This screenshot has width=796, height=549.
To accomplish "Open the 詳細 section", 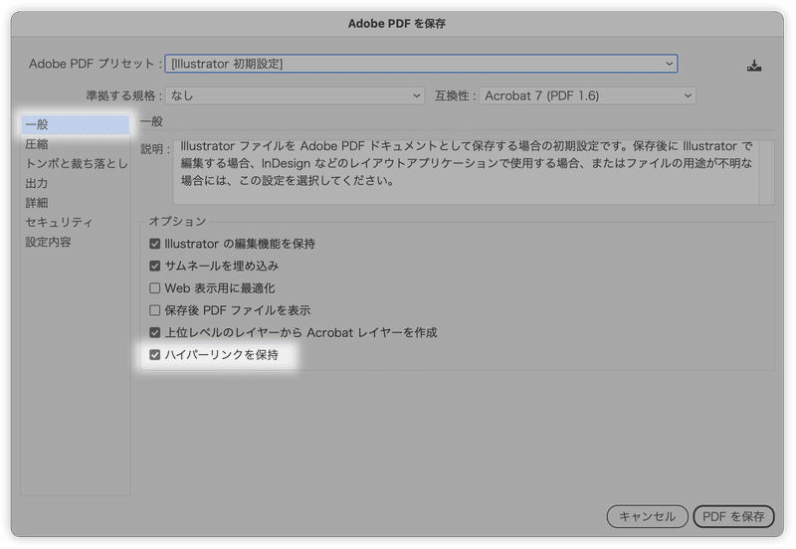I will (x=76, y=203).
